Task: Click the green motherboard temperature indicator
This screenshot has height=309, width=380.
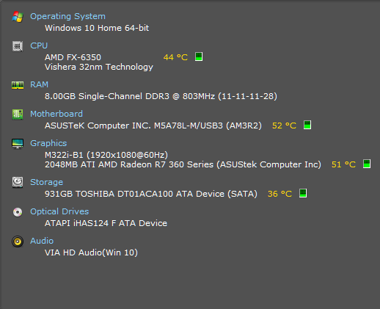Action: (x=307, y=125)
